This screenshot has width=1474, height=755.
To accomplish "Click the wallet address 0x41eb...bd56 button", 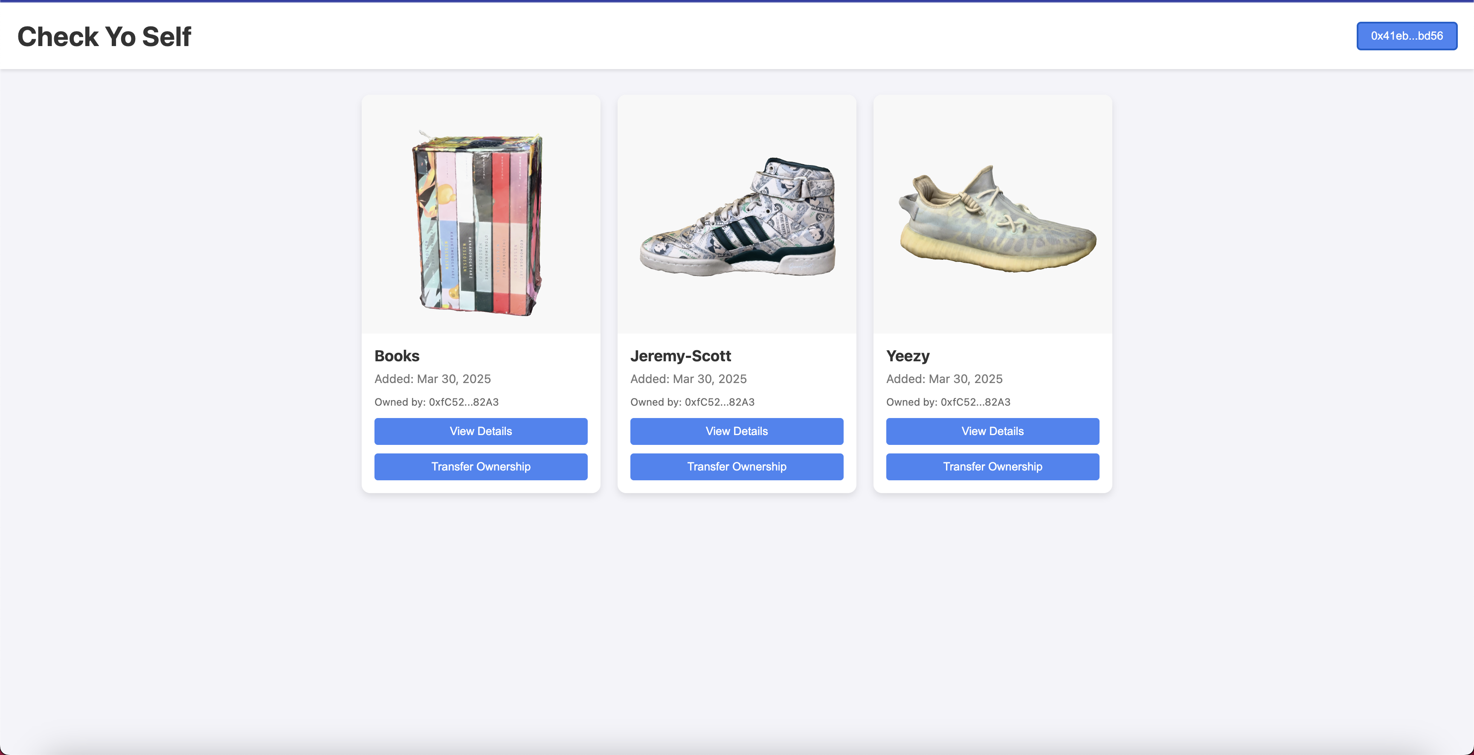I will [1406, 36].
